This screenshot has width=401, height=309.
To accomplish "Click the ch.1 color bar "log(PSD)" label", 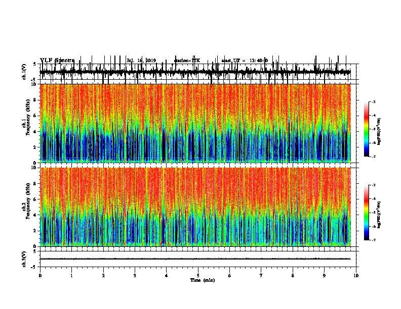I will 379,131.
